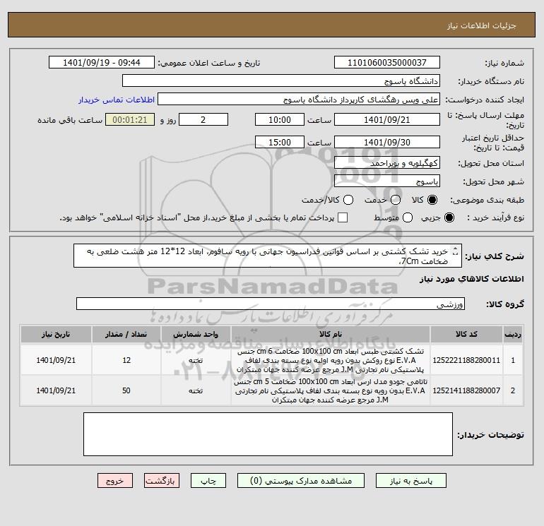Click the بازگشت back button
The height and width of the screenshot is (526, 544).
pos(162,481)
